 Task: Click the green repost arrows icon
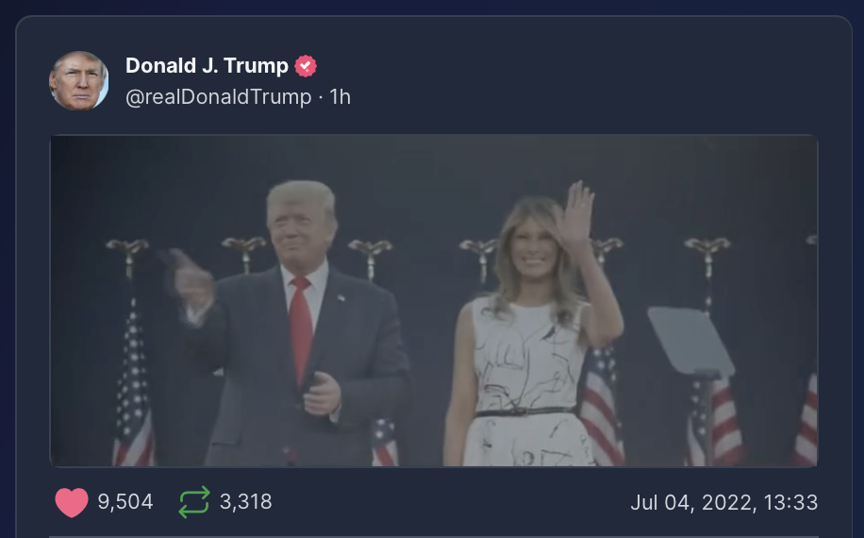pyautogui.click(x=194, y=501)
